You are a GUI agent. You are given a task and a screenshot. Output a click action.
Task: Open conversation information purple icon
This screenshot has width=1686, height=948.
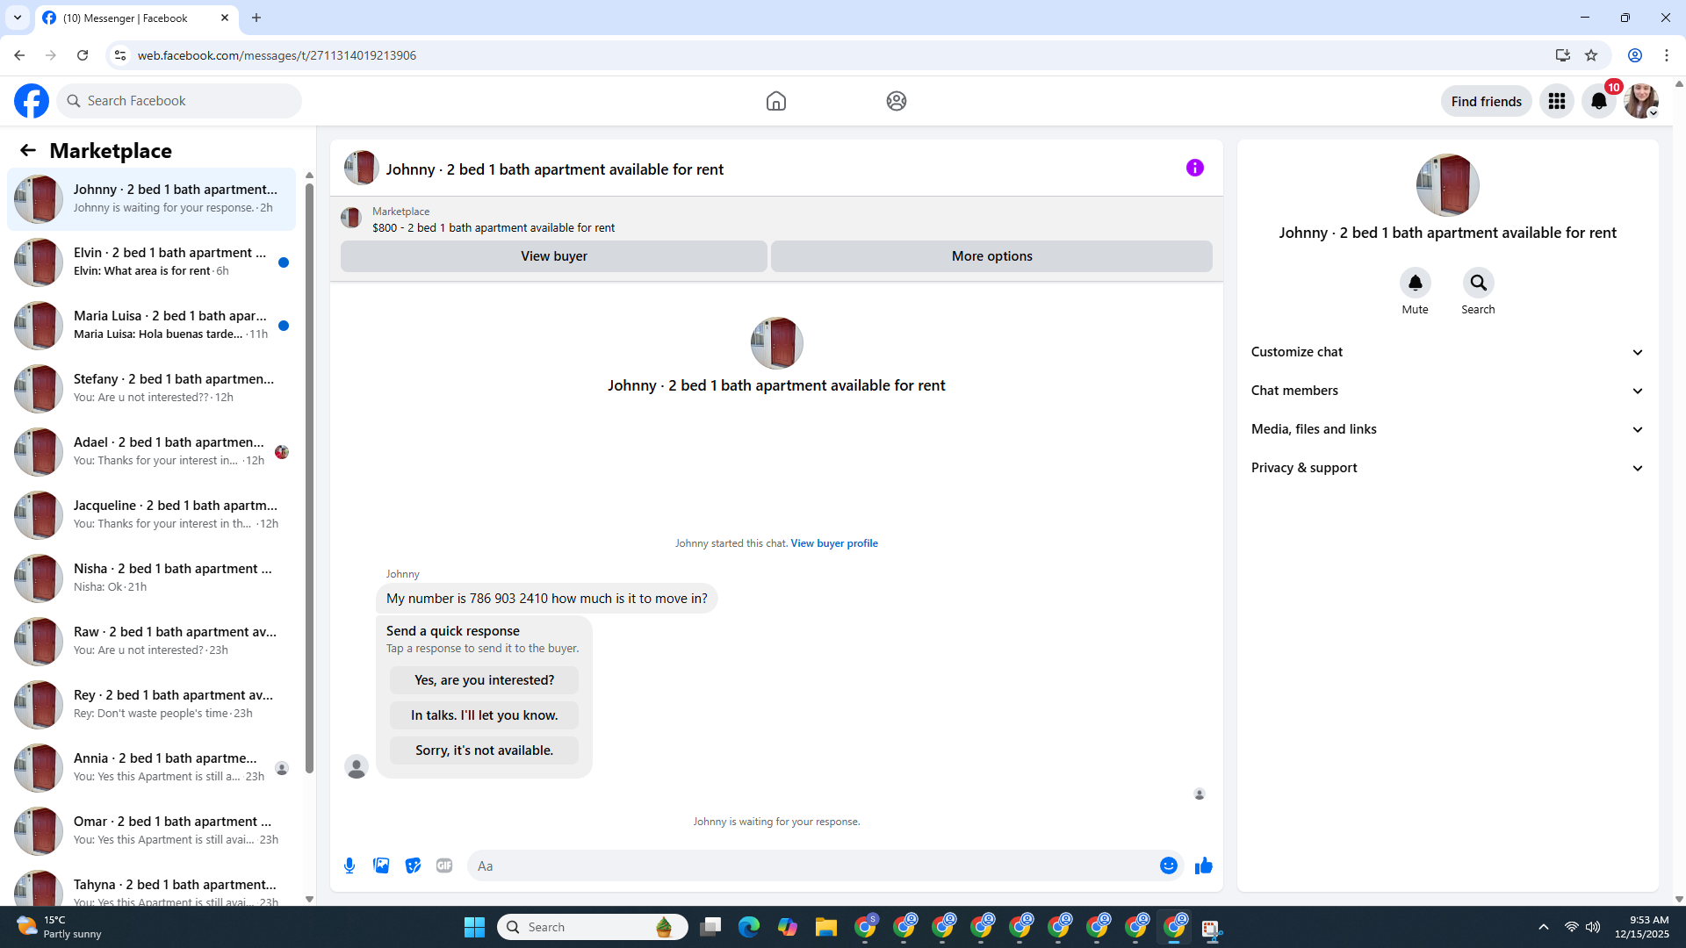click(1195, 168)
